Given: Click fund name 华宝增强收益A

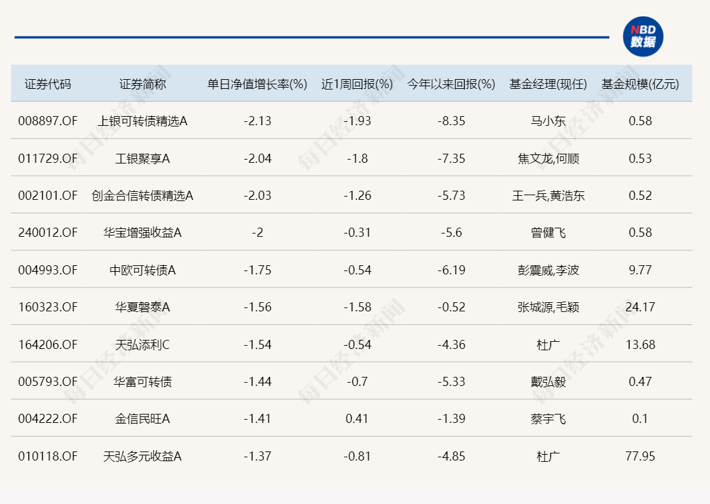Looking at the screenshot, I should 143,233.
